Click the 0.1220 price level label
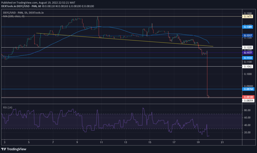 point(248,47)
